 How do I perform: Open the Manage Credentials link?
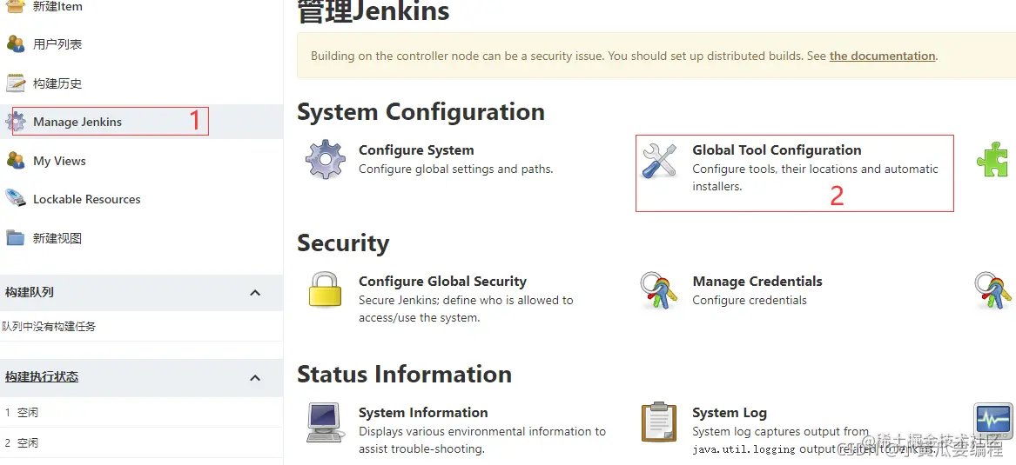[x=757, y=282]
